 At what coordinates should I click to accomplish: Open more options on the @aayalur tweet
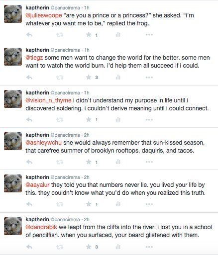[149, 204]
